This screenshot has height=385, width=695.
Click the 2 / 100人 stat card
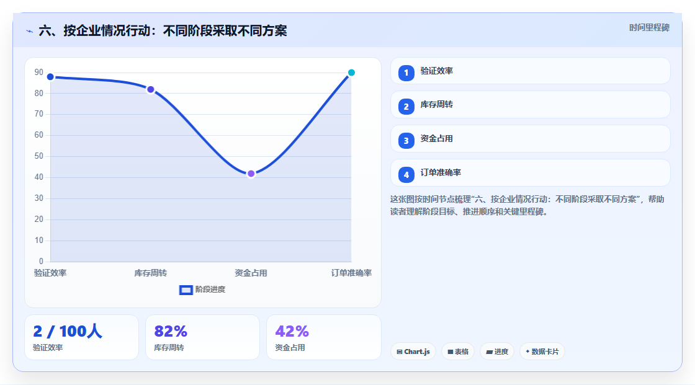(x=81, y=337)
